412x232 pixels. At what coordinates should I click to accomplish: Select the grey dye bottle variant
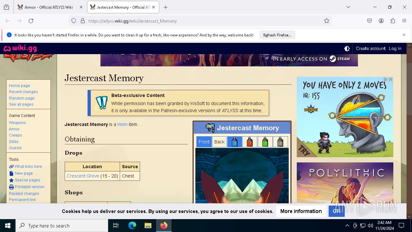[280, 142]
